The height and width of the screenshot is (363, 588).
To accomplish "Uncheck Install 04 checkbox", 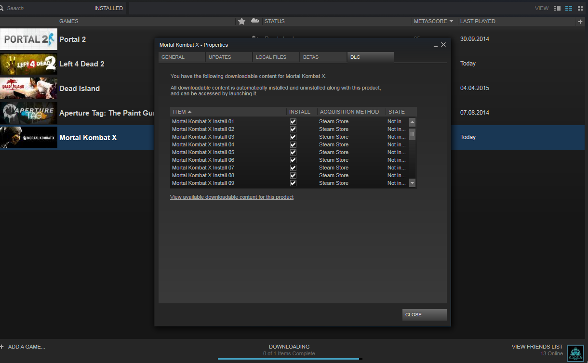I will [x=293, y=144].
